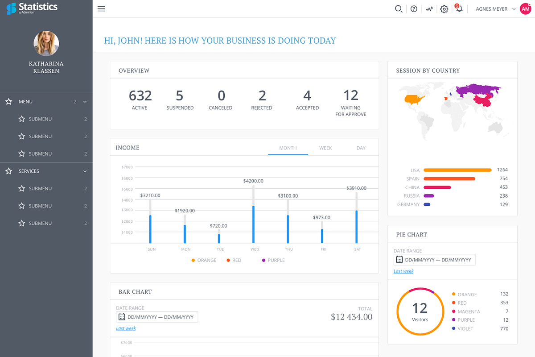Click the activity pulse icon

[x=429, y=9]
